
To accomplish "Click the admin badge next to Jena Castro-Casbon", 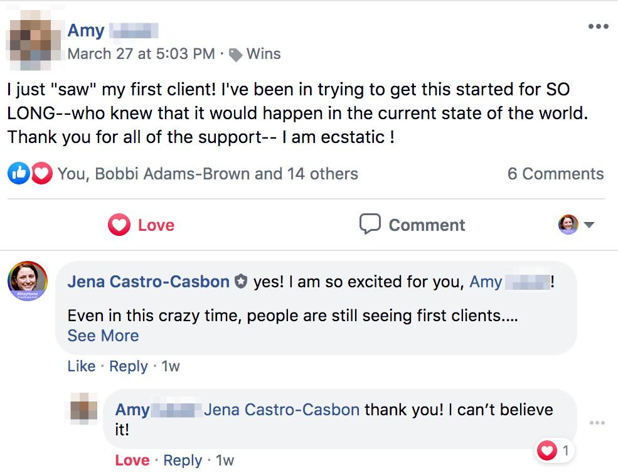I will [241, 282].
